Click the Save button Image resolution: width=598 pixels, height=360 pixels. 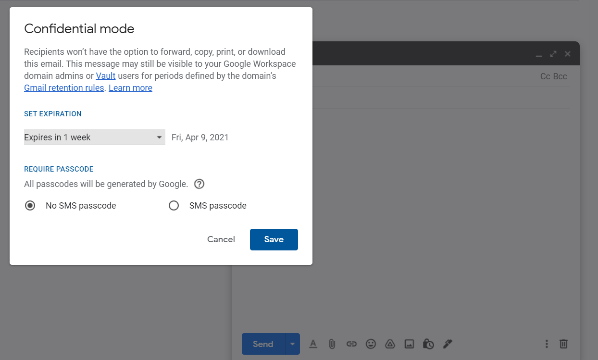274,239
